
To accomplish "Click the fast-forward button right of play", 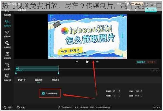I will pos(97,62).
